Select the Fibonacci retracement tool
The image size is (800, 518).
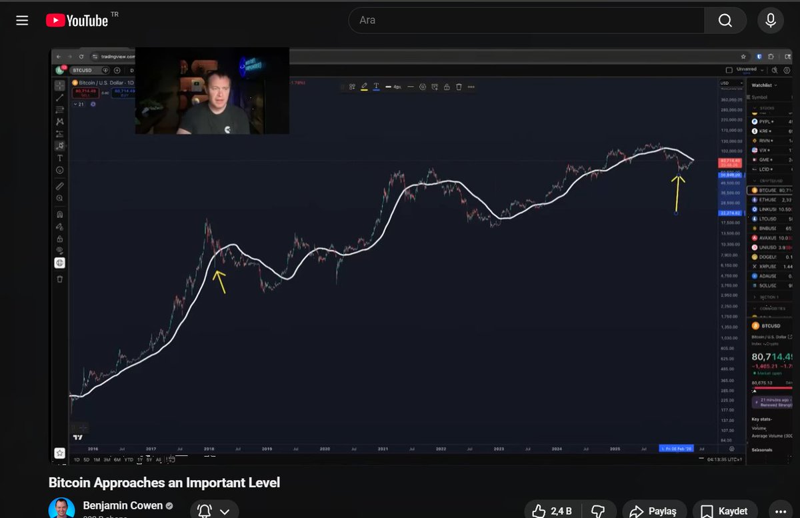pos(59,109)
